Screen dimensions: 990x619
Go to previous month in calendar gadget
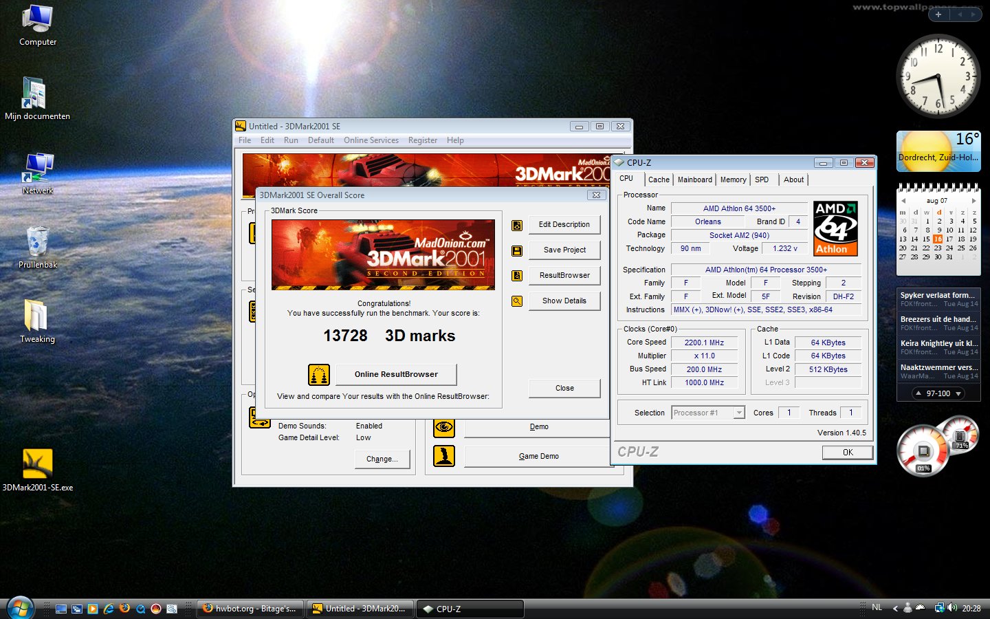click(903, 201)
